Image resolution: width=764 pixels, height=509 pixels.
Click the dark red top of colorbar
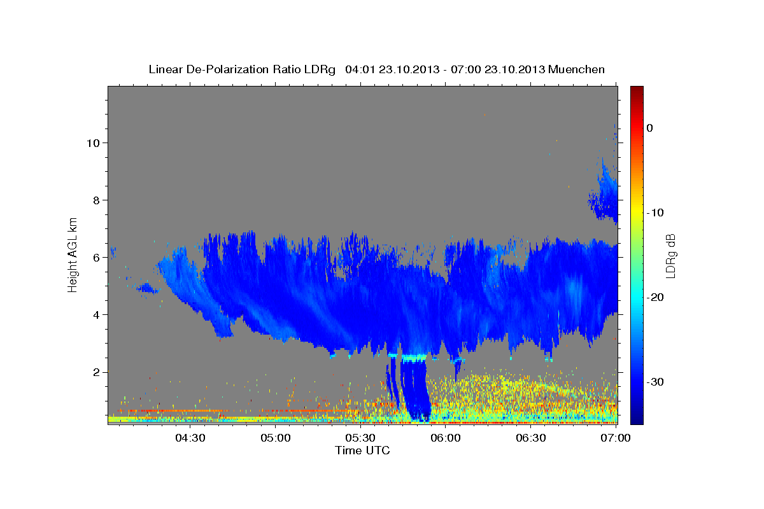pyautogui.click(x=637, y=91)
